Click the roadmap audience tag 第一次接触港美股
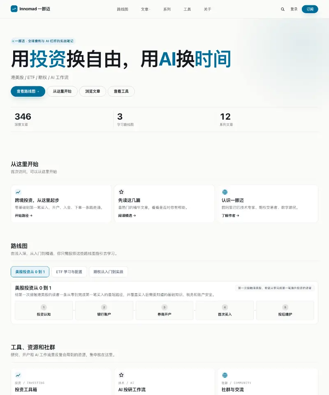Image resolution: width=329 pixels, height=395 pixels. click(275, 288)
